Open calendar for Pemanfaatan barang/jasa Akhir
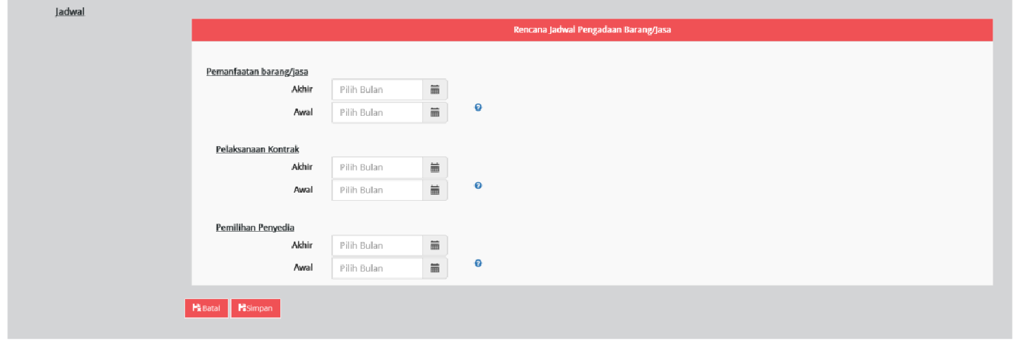This screenshot has height=341, width=1017. (x=435, y=90)
